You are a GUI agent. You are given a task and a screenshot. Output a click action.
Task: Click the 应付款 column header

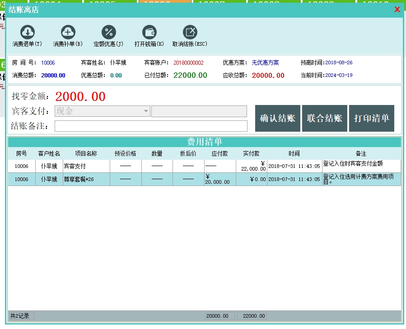[x=220, y=154]
